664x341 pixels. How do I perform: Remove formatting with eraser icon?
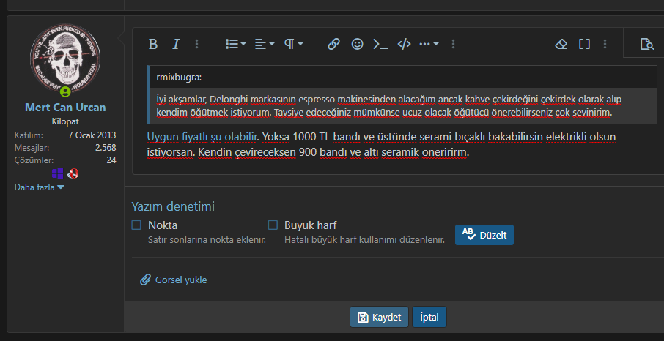(561, 44)
